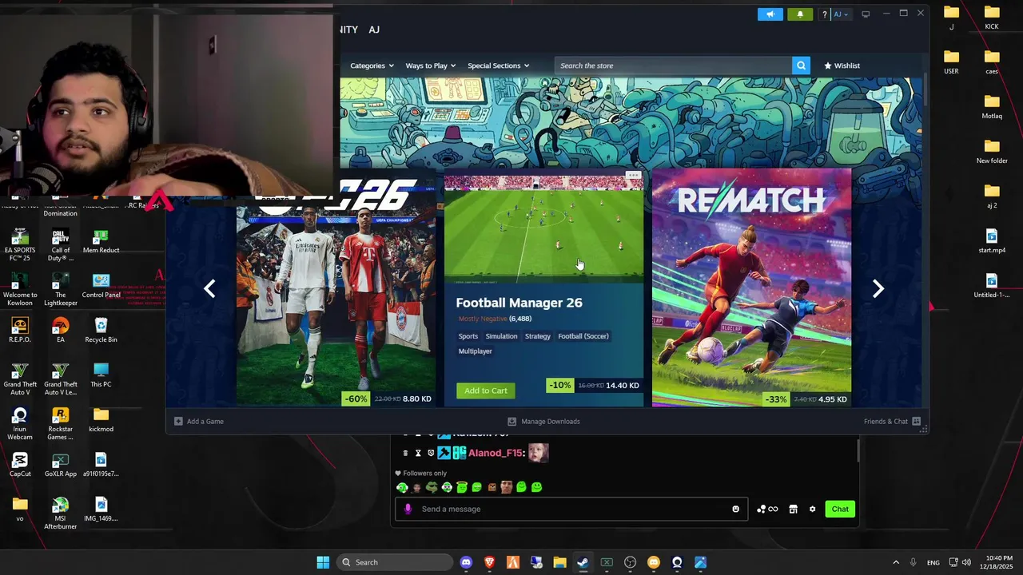1023x575 pixels.
Task: Expand the Special Sections dropdown
Action: (498, 65)
